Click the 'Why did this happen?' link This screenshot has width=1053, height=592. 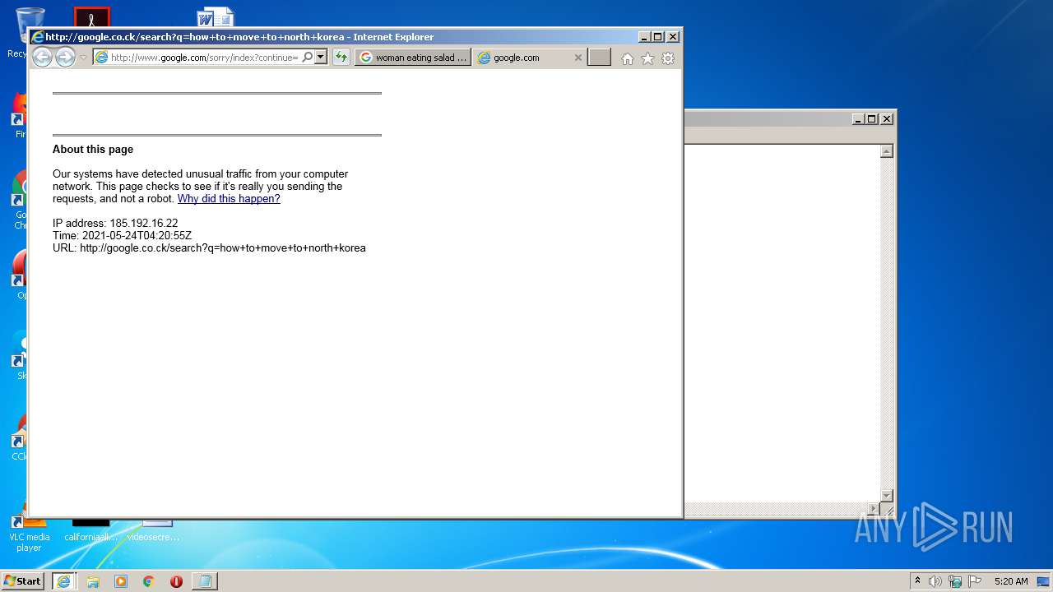pos(229,199)
